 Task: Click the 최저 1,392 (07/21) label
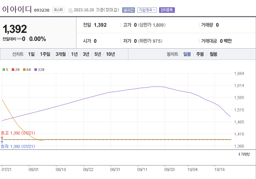18,146
